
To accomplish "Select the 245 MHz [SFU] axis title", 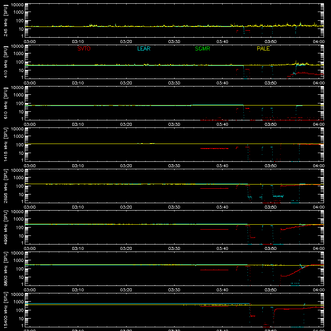I will click(5, 20).
